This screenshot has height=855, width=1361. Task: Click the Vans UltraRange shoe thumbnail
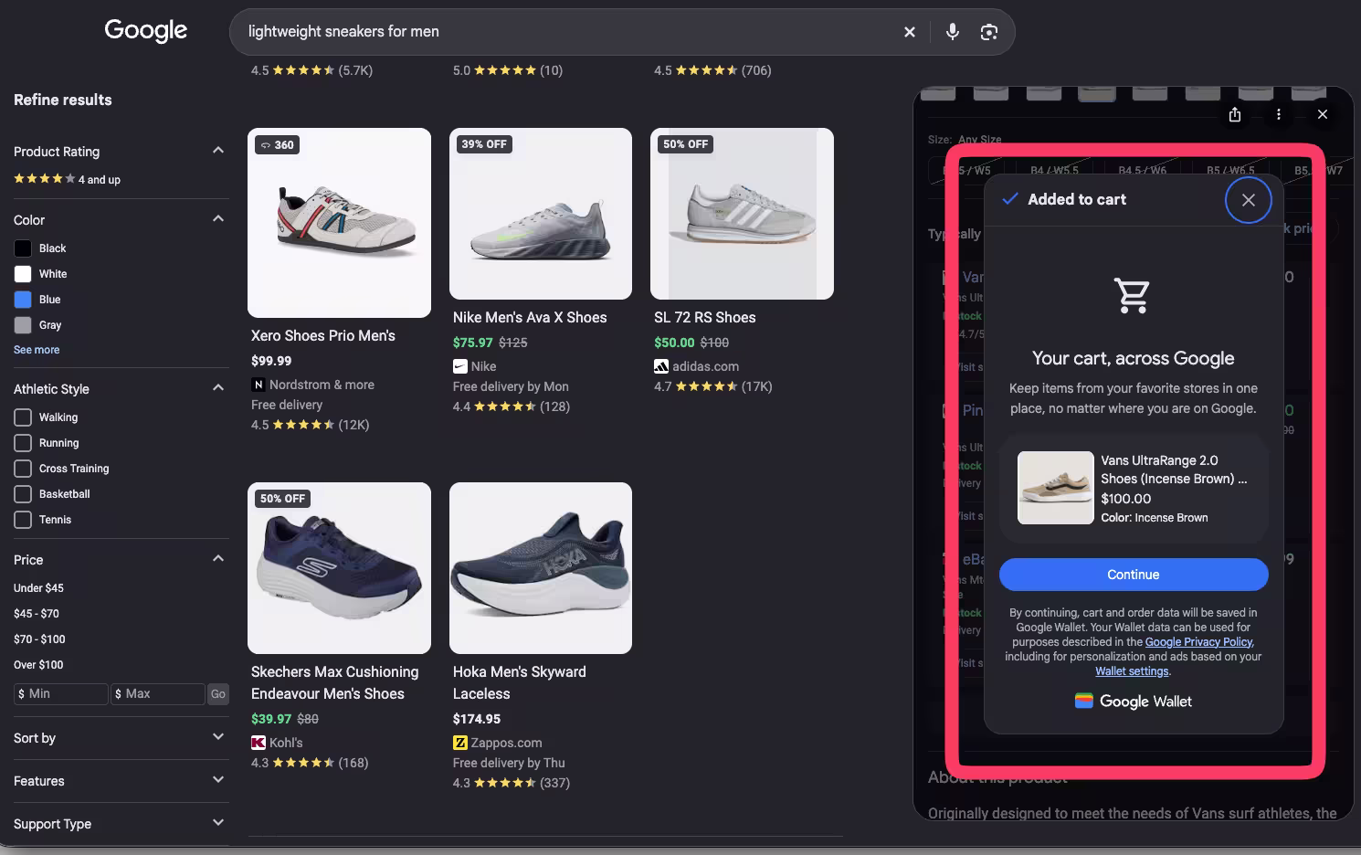coord(1056,488)
